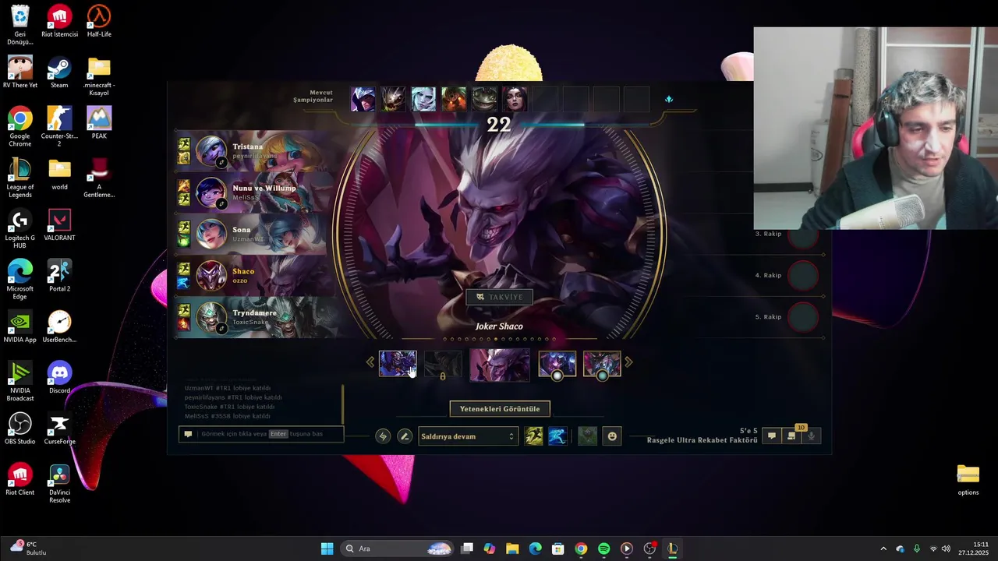Open the emote picker smiley icon
The height and width of the screenshot is (561, 998).
click(x=612, y=436)
